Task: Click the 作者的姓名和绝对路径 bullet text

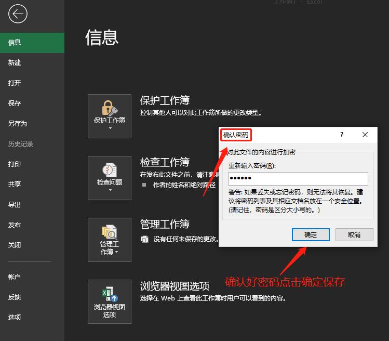Action: coord(184,185)
